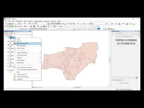Click the List By Visibility icon

click(10, 33)
